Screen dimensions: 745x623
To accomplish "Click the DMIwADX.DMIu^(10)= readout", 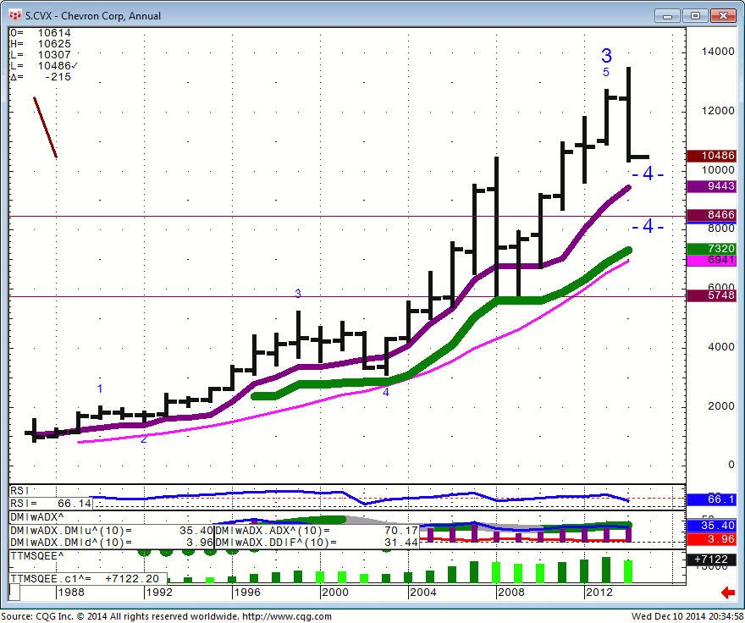I will [112, 531].
